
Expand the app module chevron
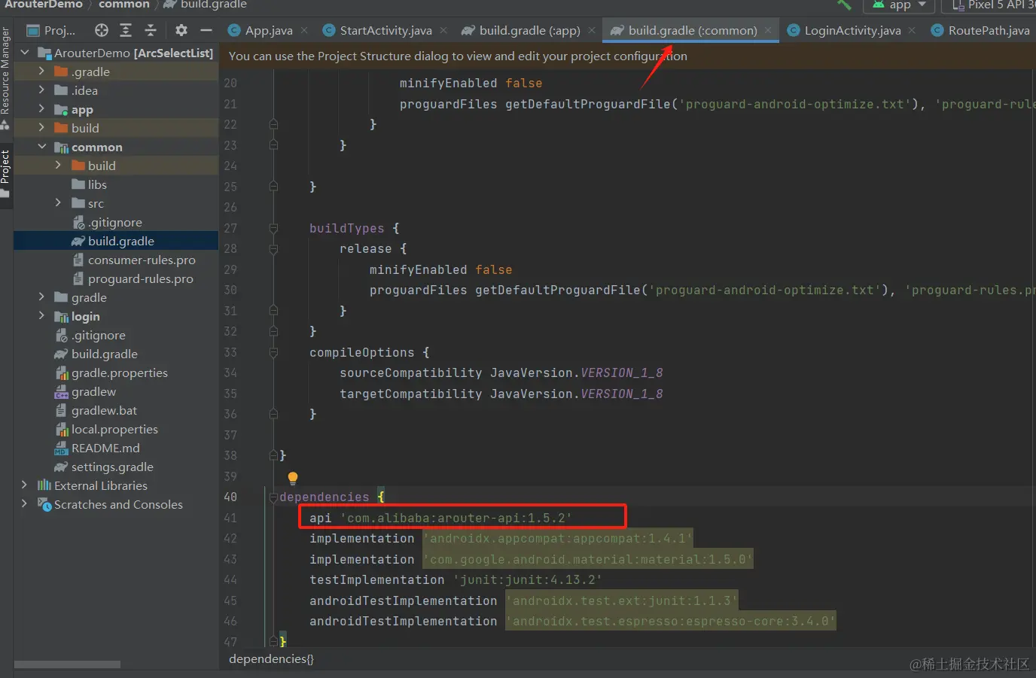pos(41,109)
